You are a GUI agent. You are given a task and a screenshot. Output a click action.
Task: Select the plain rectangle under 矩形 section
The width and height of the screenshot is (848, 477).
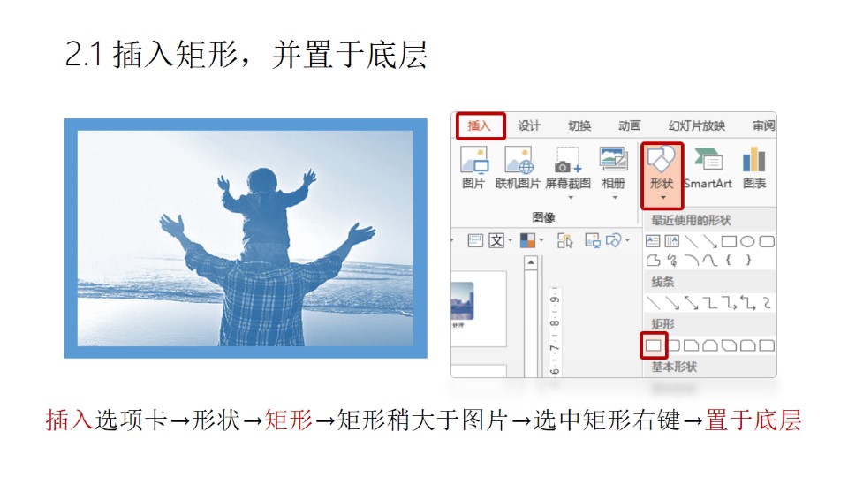(654, 344)
